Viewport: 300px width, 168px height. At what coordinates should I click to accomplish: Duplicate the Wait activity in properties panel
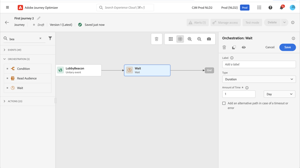coord(234,47)
